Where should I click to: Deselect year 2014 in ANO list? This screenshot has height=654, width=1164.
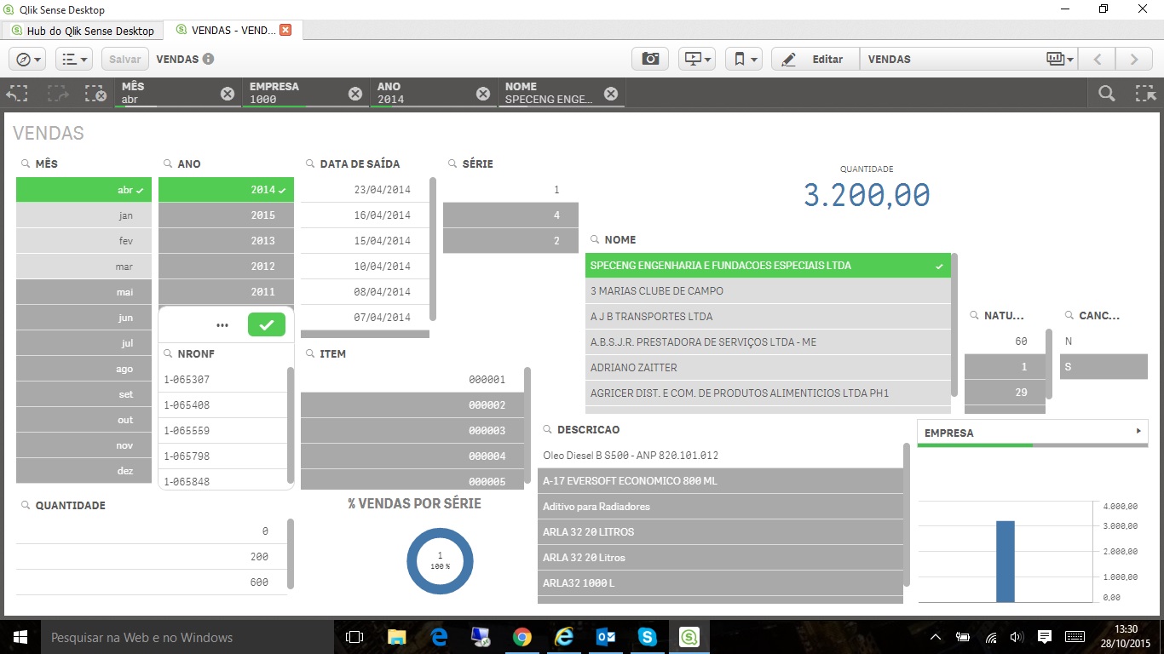(x=226, y=190)
